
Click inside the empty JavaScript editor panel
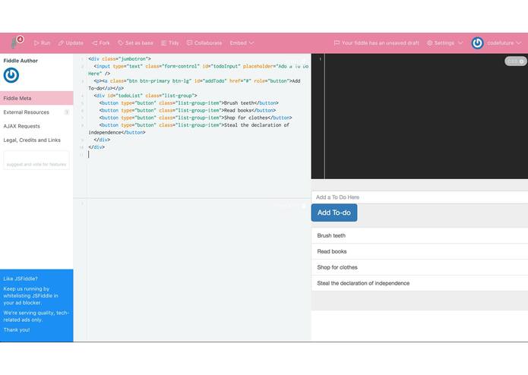[192, 269]
